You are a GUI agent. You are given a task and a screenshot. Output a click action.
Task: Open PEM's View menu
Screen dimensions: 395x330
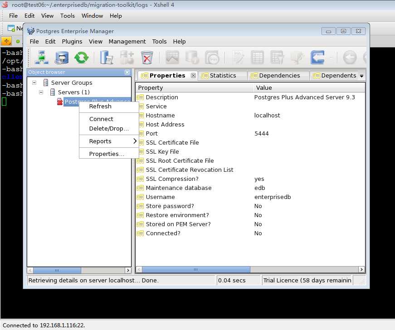pos(96,42)
